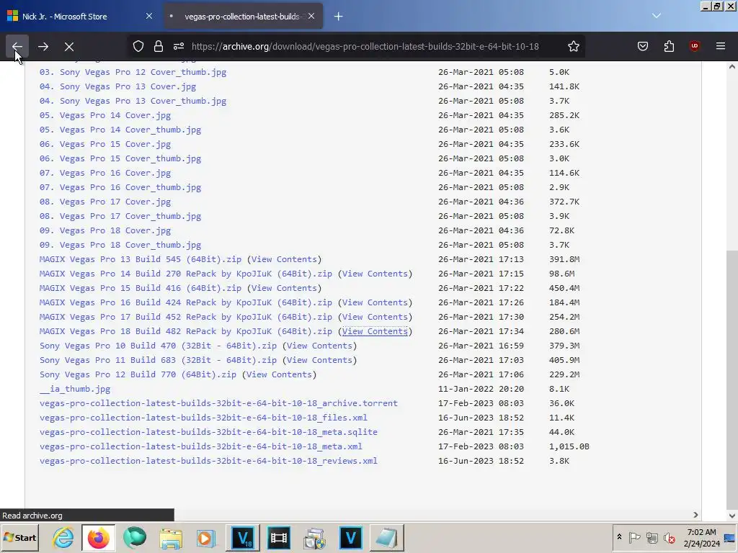
Task: Open media player taskbar icon
Action: 205,538
